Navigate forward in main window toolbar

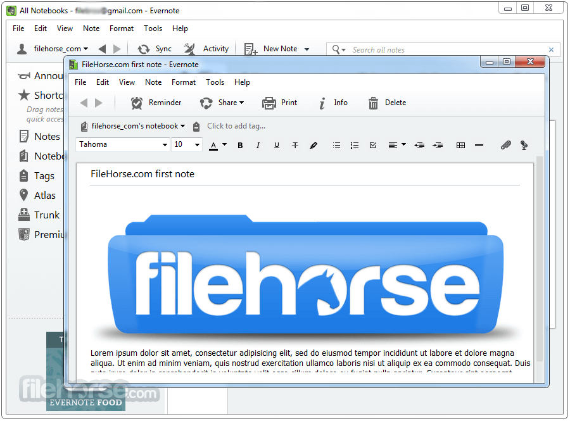117,49
